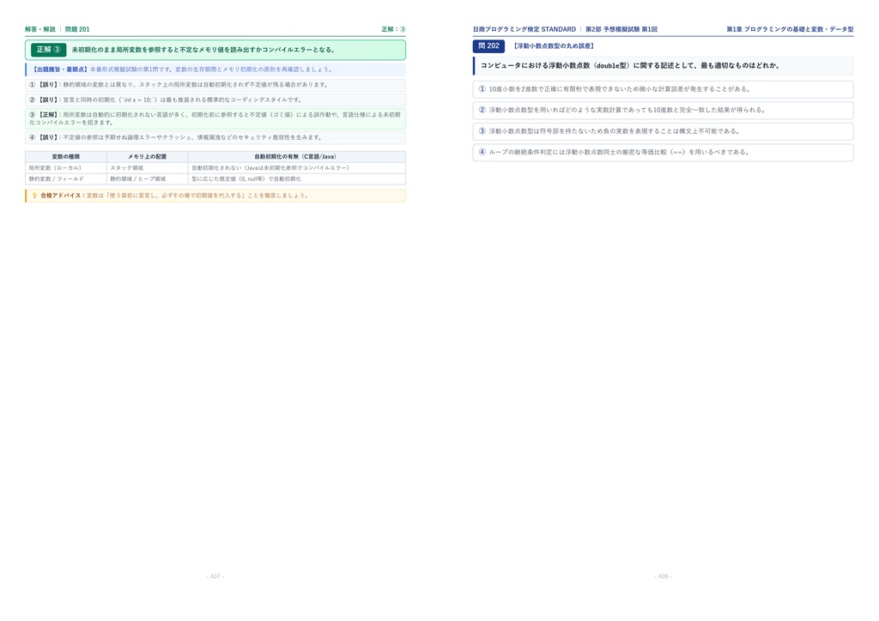Click the header text 問題 201
The image size is (879, 621).
pyautogui.click(x=77, y=29)
